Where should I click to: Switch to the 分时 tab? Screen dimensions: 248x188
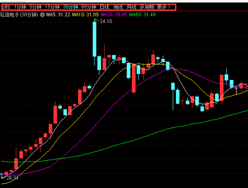[6, 7]
